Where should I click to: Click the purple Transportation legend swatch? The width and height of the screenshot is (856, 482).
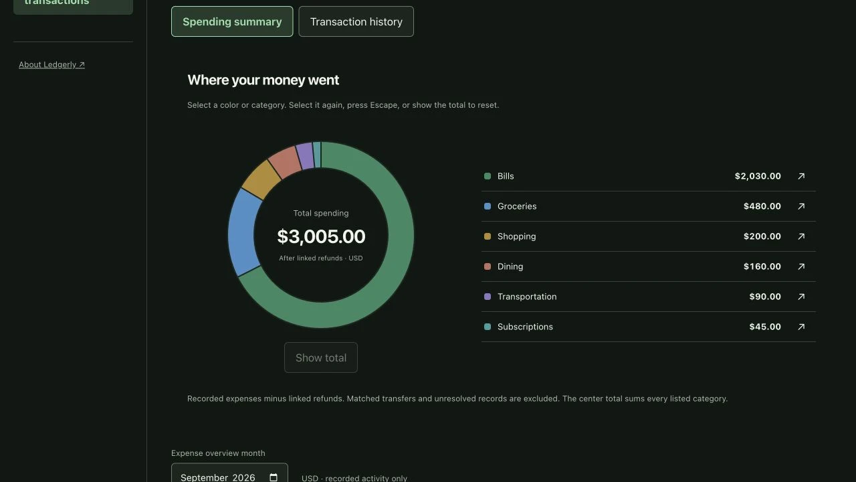pos(488,297)
